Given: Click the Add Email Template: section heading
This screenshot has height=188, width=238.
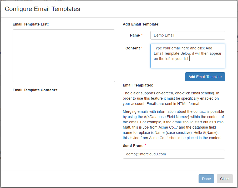Looking at the screenshot, I should pyautogui.click(x=141, y=24).
